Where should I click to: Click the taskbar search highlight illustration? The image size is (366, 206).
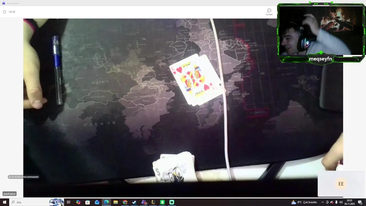point(56,202)
